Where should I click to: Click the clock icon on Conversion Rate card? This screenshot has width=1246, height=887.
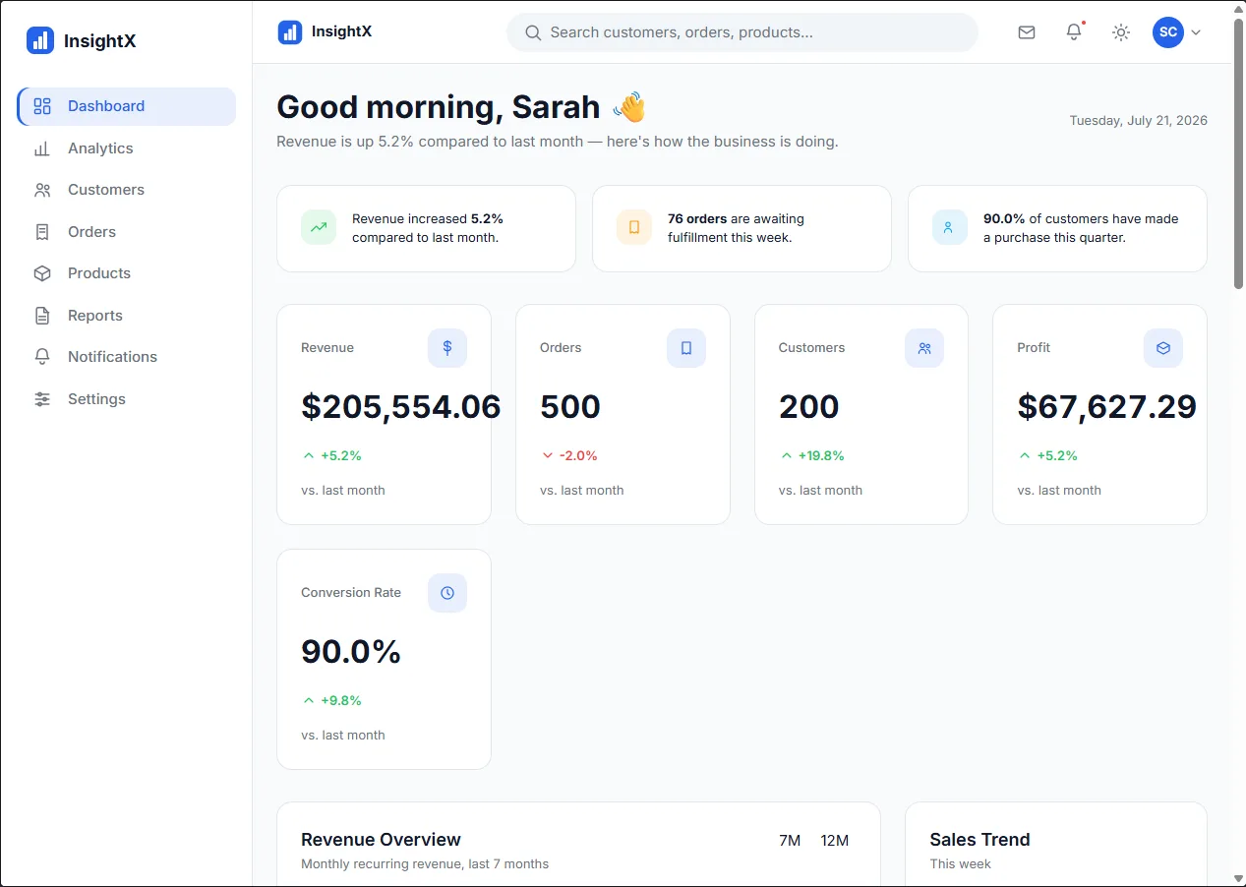coord(447,593)
